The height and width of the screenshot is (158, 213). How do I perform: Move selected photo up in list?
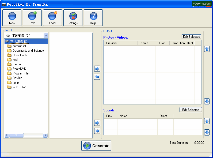pos(207,49)
